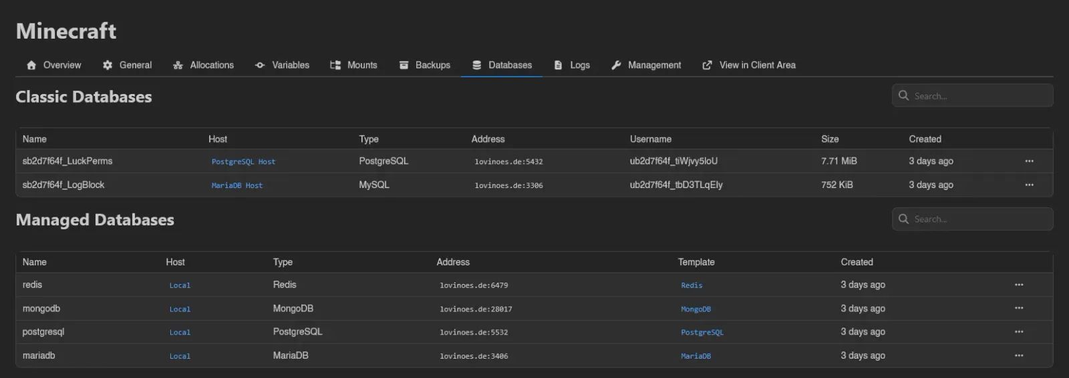
Task: Click address lovinoes.de:6479
Action: tap(474, 285)
